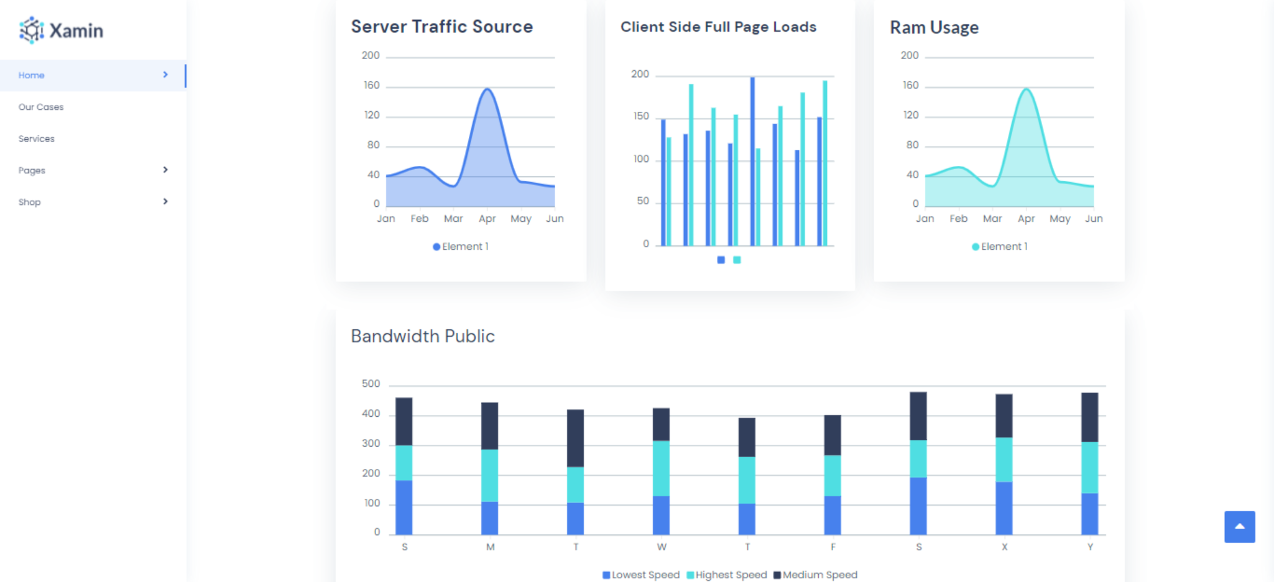The image size is (1274, 582).
Task: Toggle Medium Speed legend entry
Action: click(x=815, y=575)
